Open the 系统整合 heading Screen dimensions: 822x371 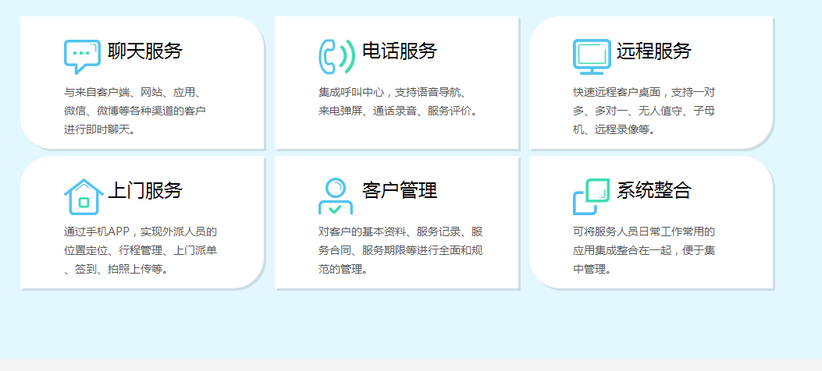pos(653,190)
